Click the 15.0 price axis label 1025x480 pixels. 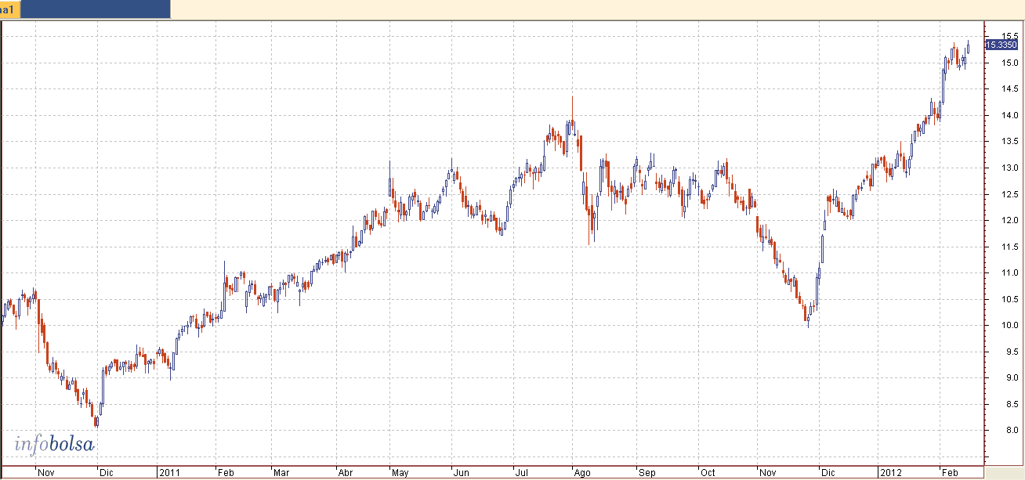(x=1009, y=63)
